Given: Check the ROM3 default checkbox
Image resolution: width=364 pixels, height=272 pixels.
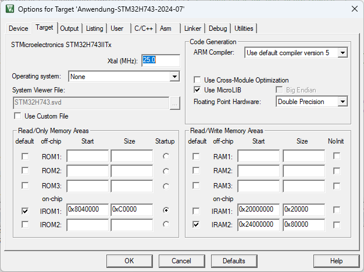Looking at the screenshot, I should point(25,185).
